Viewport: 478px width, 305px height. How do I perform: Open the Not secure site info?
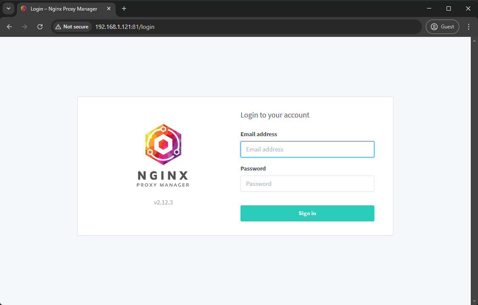(x=71, y=27)
